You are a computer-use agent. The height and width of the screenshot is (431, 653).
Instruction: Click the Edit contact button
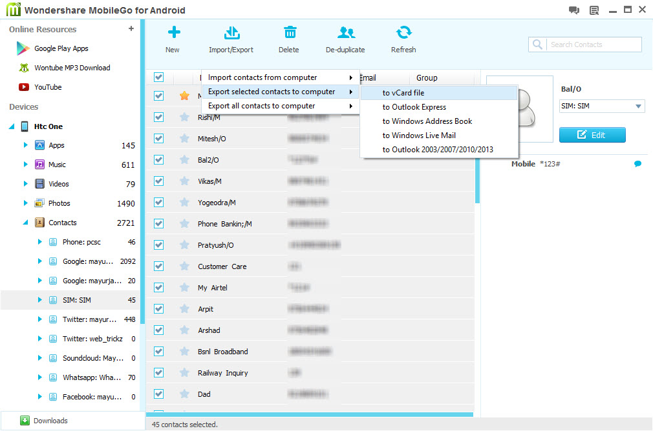point(592,135)
